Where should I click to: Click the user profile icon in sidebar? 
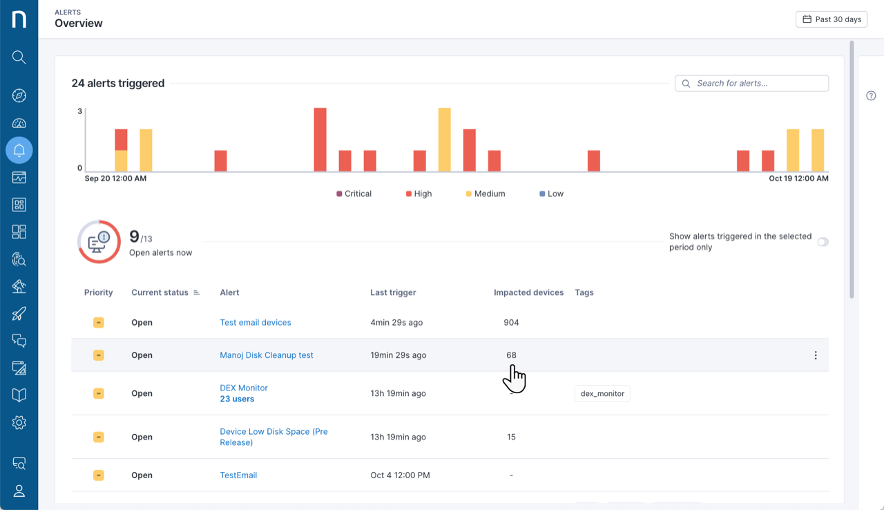click(x=19, y=491)
